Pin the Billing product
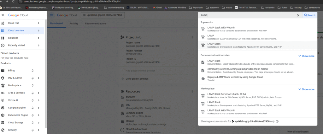Viewport: 323px width, 134px height. (x=33, y=71)
